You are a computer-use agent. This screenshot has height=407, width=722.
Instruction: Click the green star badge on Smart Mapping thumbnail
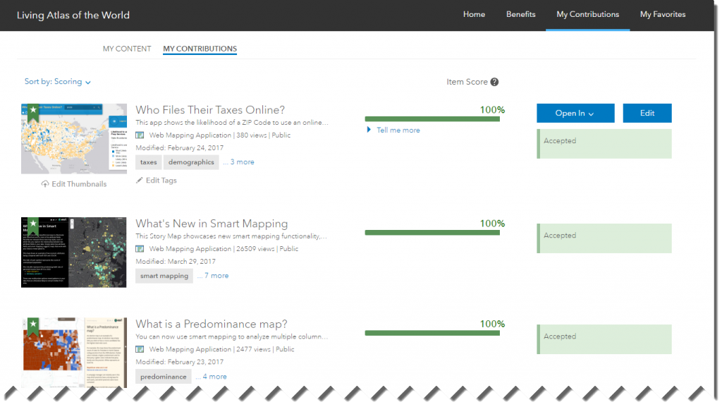[x=33, y=226]
